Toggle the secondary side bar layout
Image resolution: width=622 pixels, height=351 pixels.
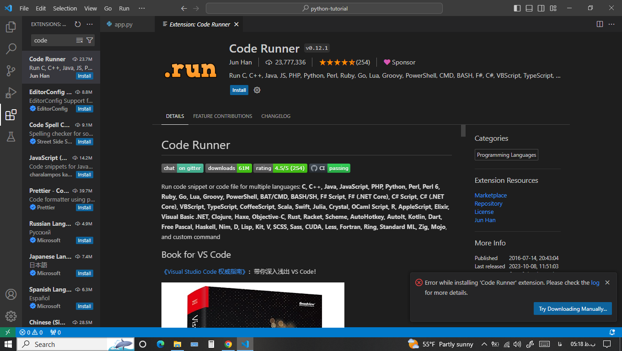[x=541, y=8]
